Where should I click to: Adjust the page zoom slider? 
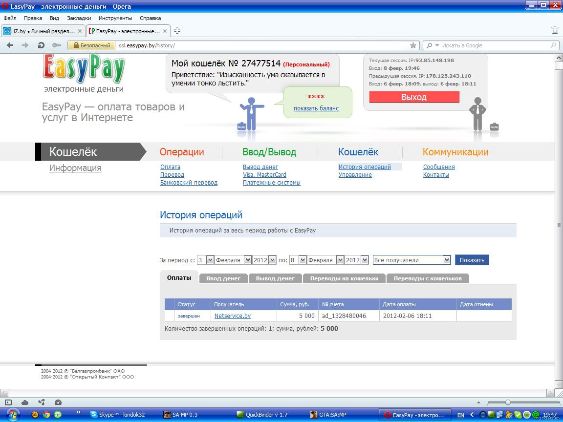[x=508, y=402]
